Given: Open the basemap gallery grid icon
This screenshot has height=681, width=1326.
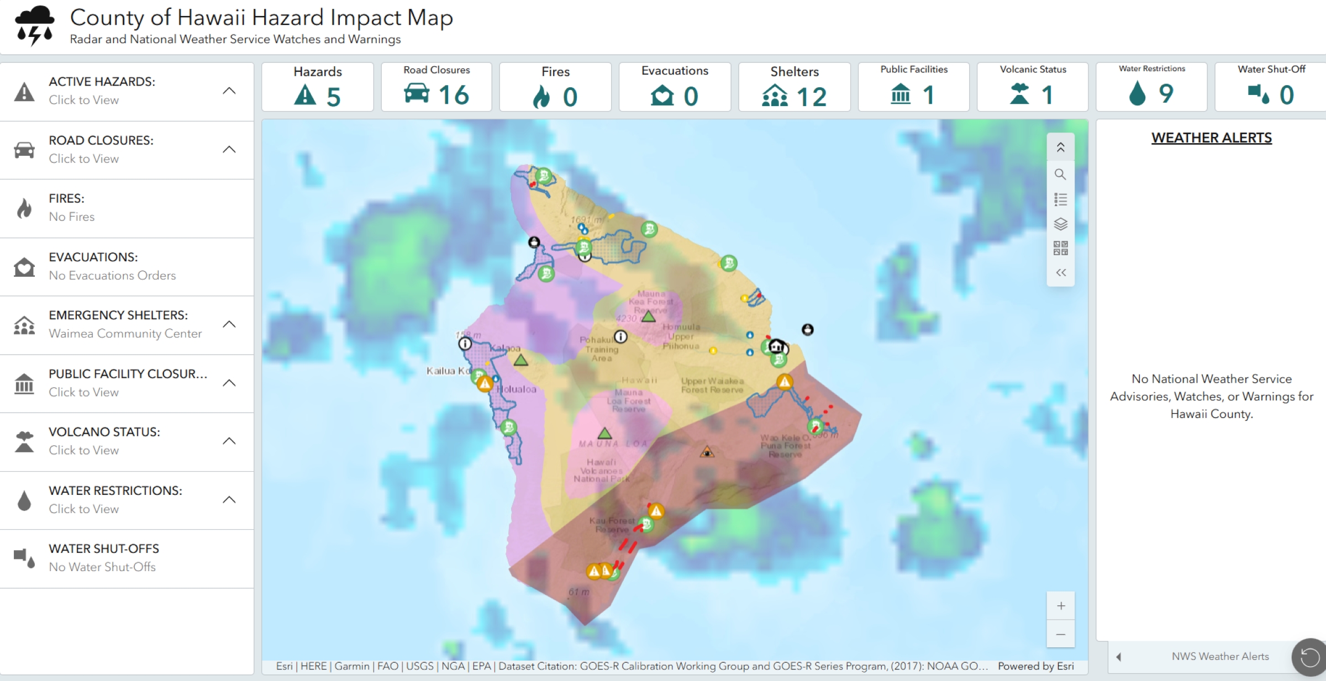Looking at the screenshot, I should click(1060, 248).
